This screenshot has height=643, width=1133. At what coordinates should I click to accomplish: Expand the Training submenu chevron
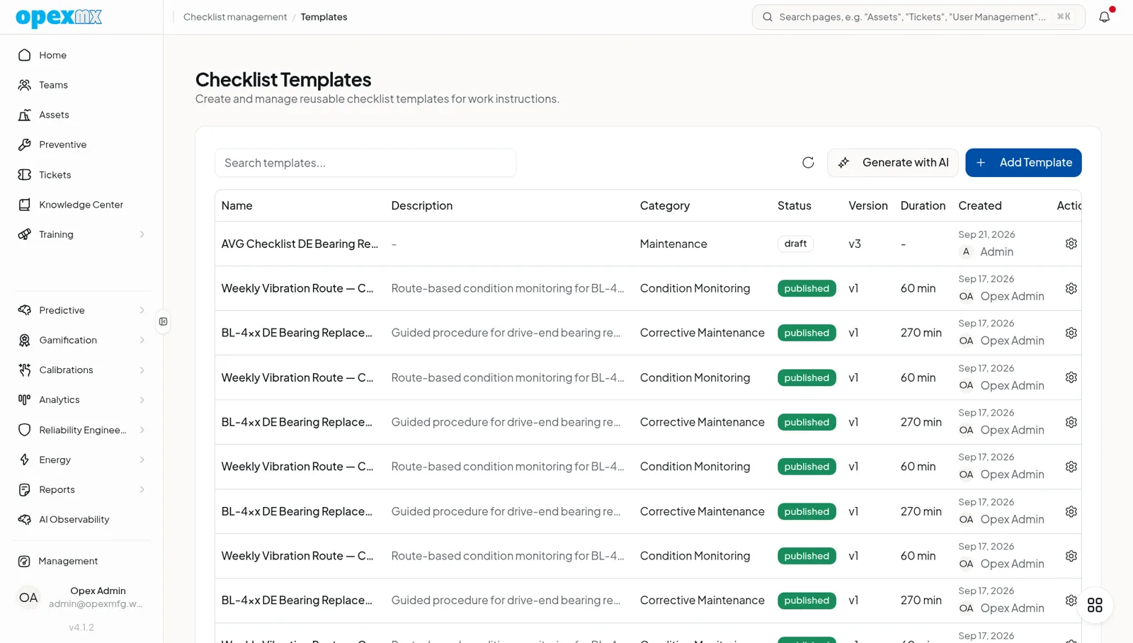[142, 234]
